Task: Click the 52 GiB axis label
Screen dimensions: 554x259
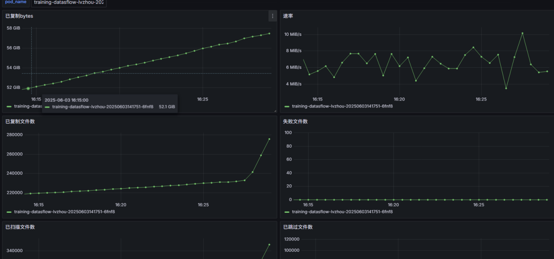Action: pos(13,88)
